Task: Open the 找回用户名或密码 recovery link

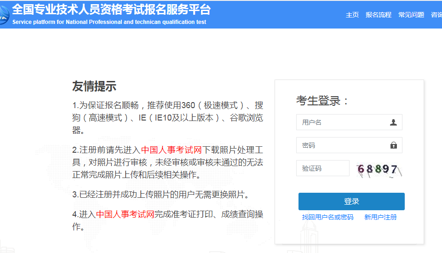Action: click(x=327, y=217)
